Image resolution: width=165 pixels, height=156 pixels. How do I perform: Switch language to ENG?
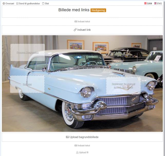click(x=158, y=4)
